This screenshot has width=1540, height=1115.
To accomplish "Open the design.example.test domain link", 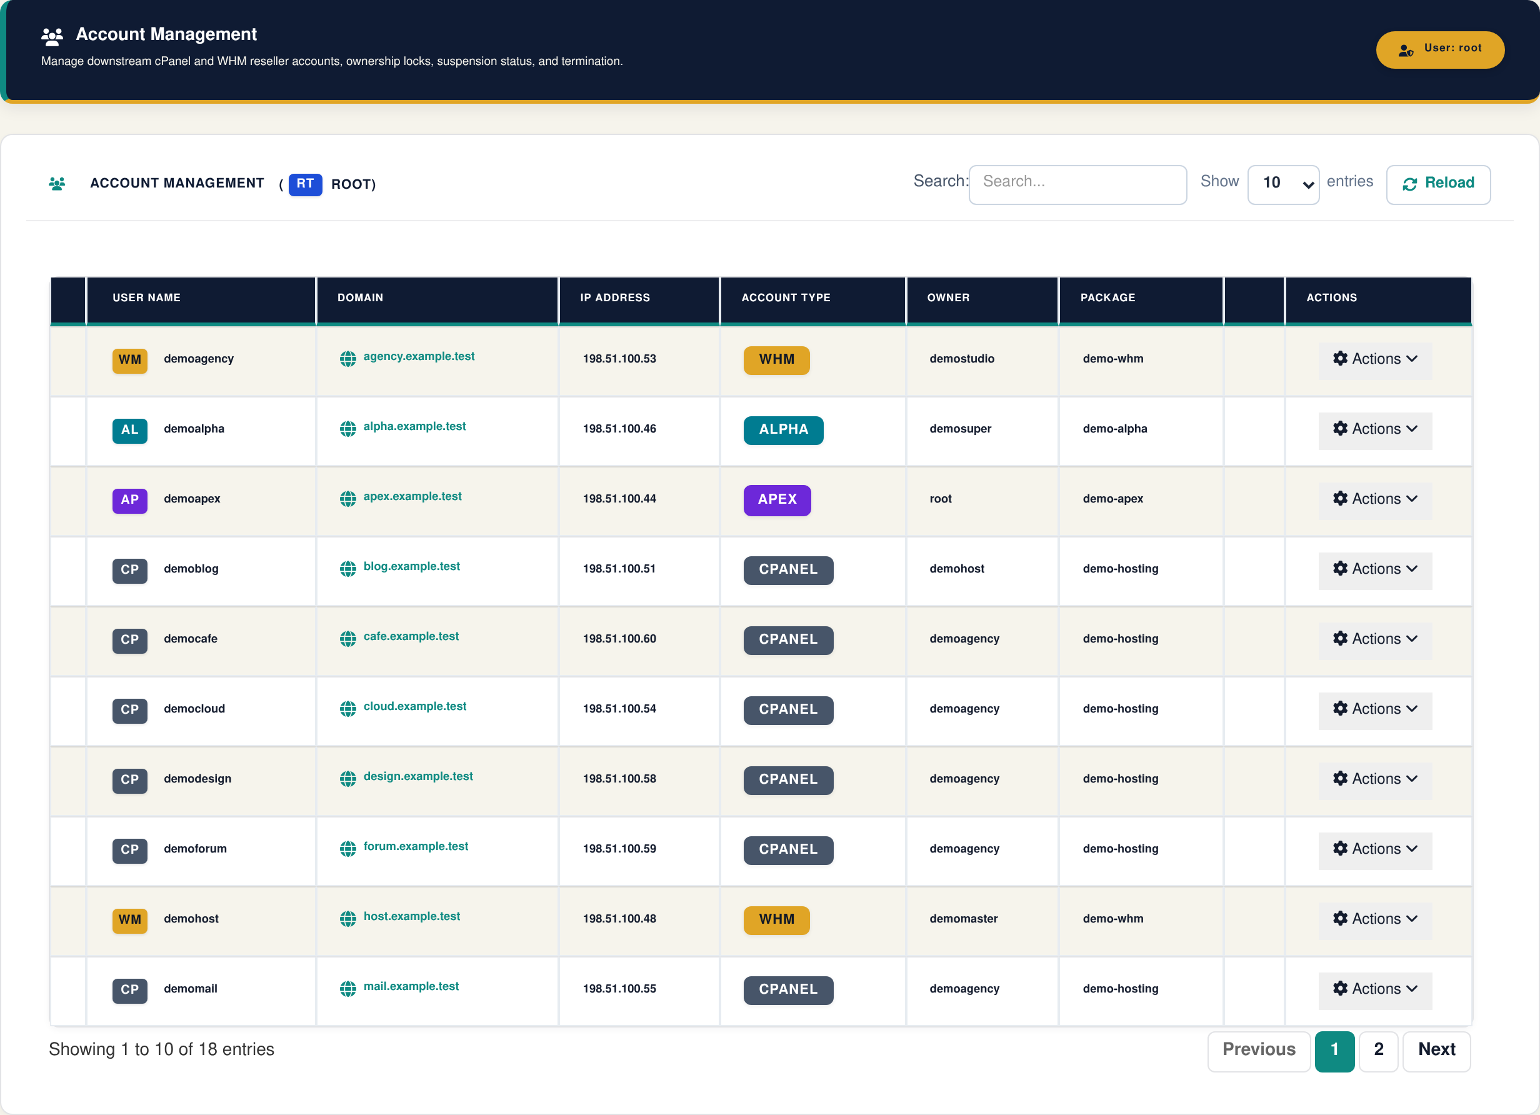I will point(417,776).
